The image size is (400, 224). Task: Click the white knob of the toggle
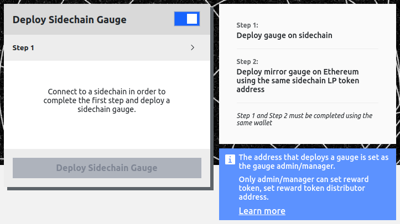[x=192, y=19]
